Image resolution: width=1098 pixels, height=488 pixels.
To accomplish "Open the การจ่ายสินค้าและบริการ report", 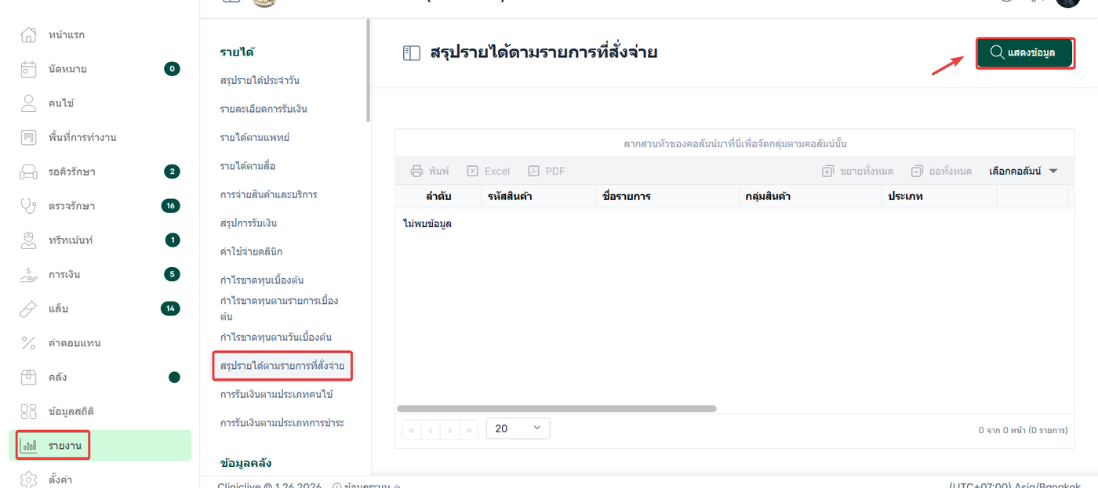I will [x=268, y=194].
